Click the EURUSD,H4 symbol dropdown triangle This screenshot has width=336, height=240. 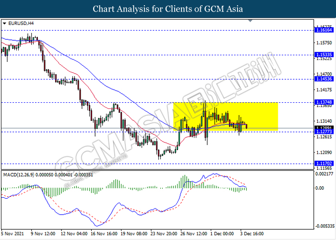point(4,24)
